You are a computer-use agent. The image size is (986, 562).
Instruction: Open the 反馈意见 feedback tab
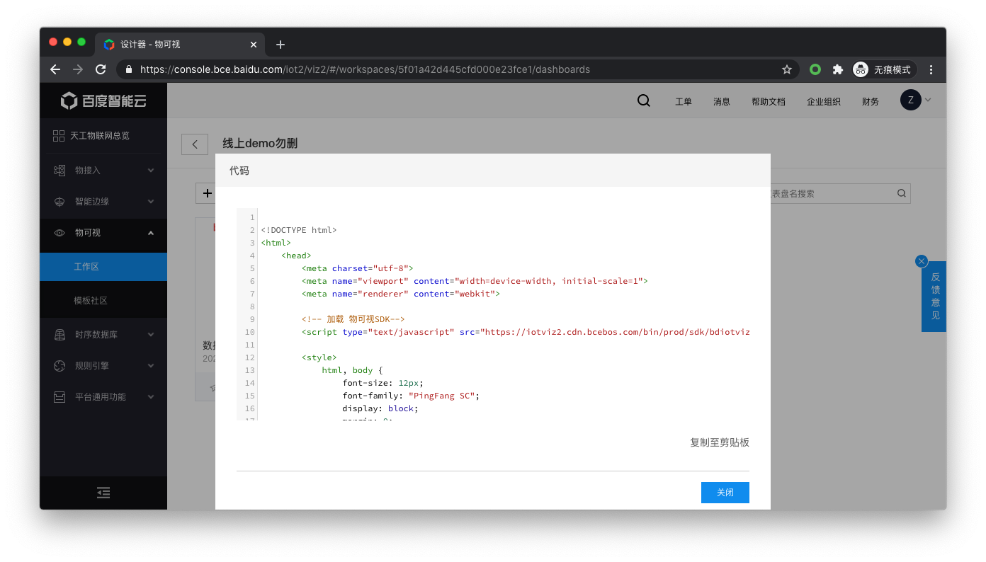tap(935, 297)
